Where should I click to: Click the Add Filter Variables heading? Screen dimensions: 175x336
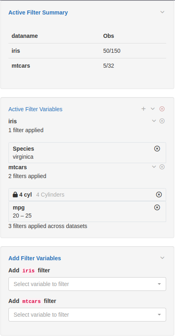[x=35, y=258]
